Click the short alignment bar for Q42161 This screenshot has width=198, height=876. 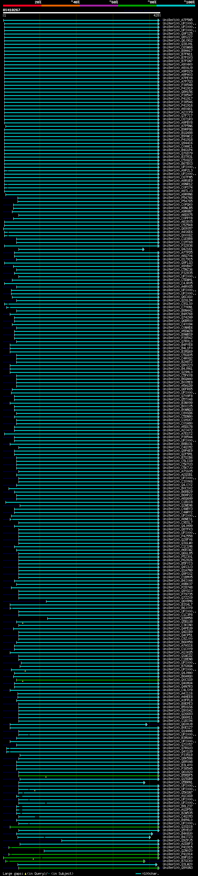click(81, 249)
